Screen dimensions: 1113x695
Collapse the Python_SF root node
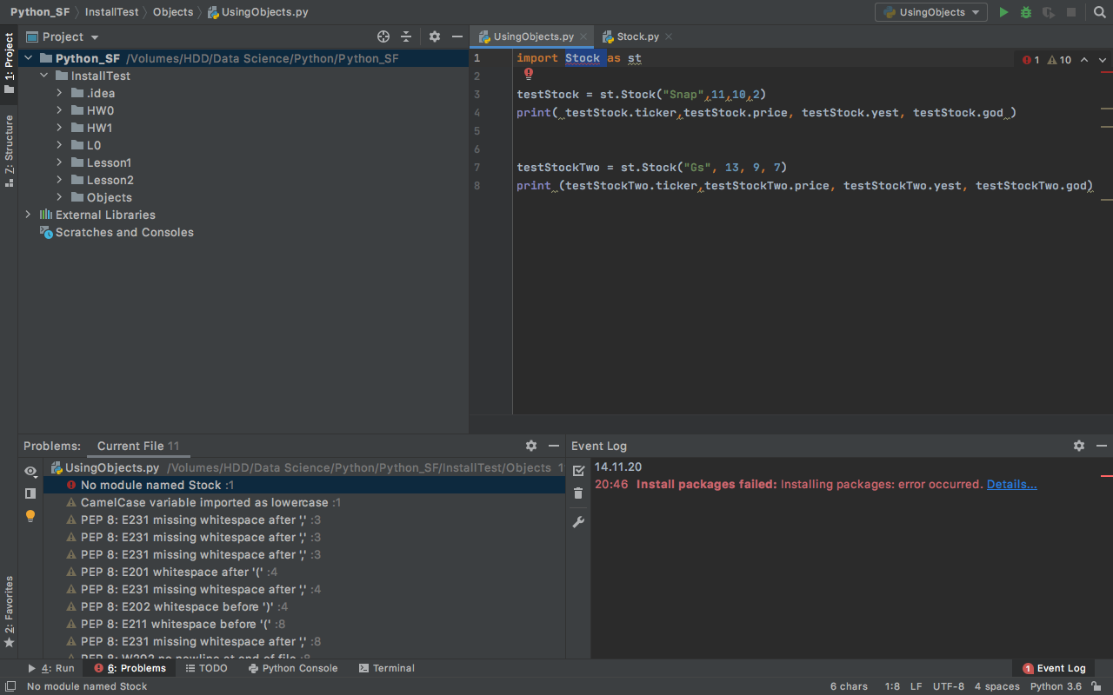pyautogui.click(x=29, y=58)
